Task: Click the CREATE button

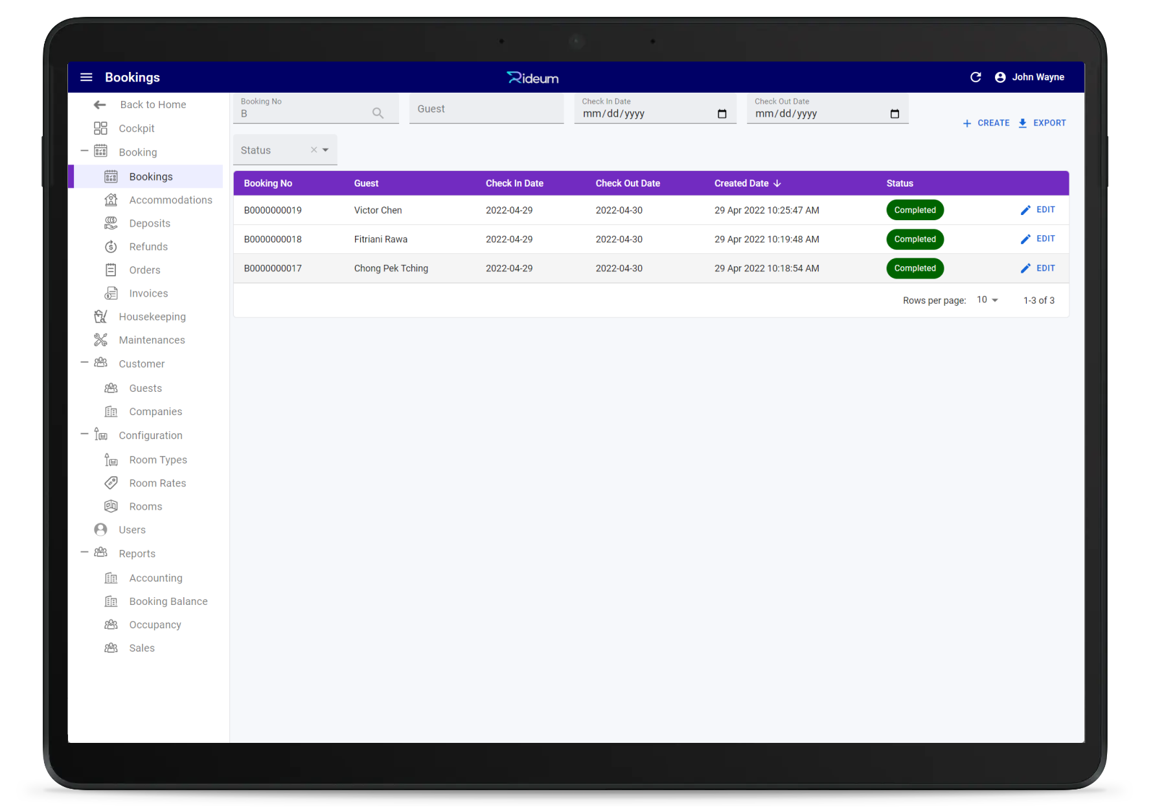Action: point(986,123)
